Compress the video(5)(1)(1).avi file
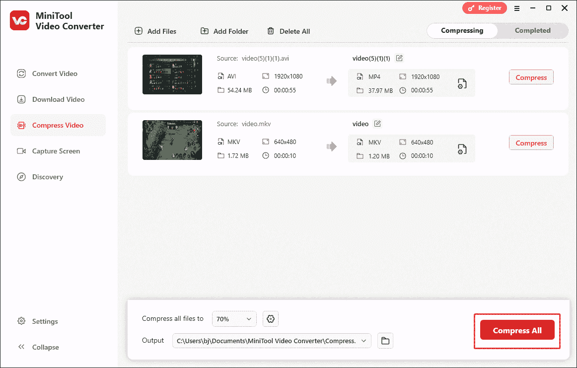The image size is (577, 368). pos(531,77)
